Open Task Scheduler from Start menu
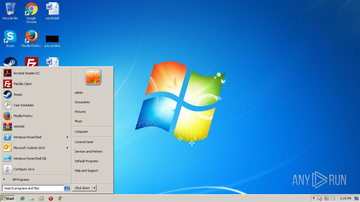Image resolution: width=360 pixels, height=202 pixels. 36,105
